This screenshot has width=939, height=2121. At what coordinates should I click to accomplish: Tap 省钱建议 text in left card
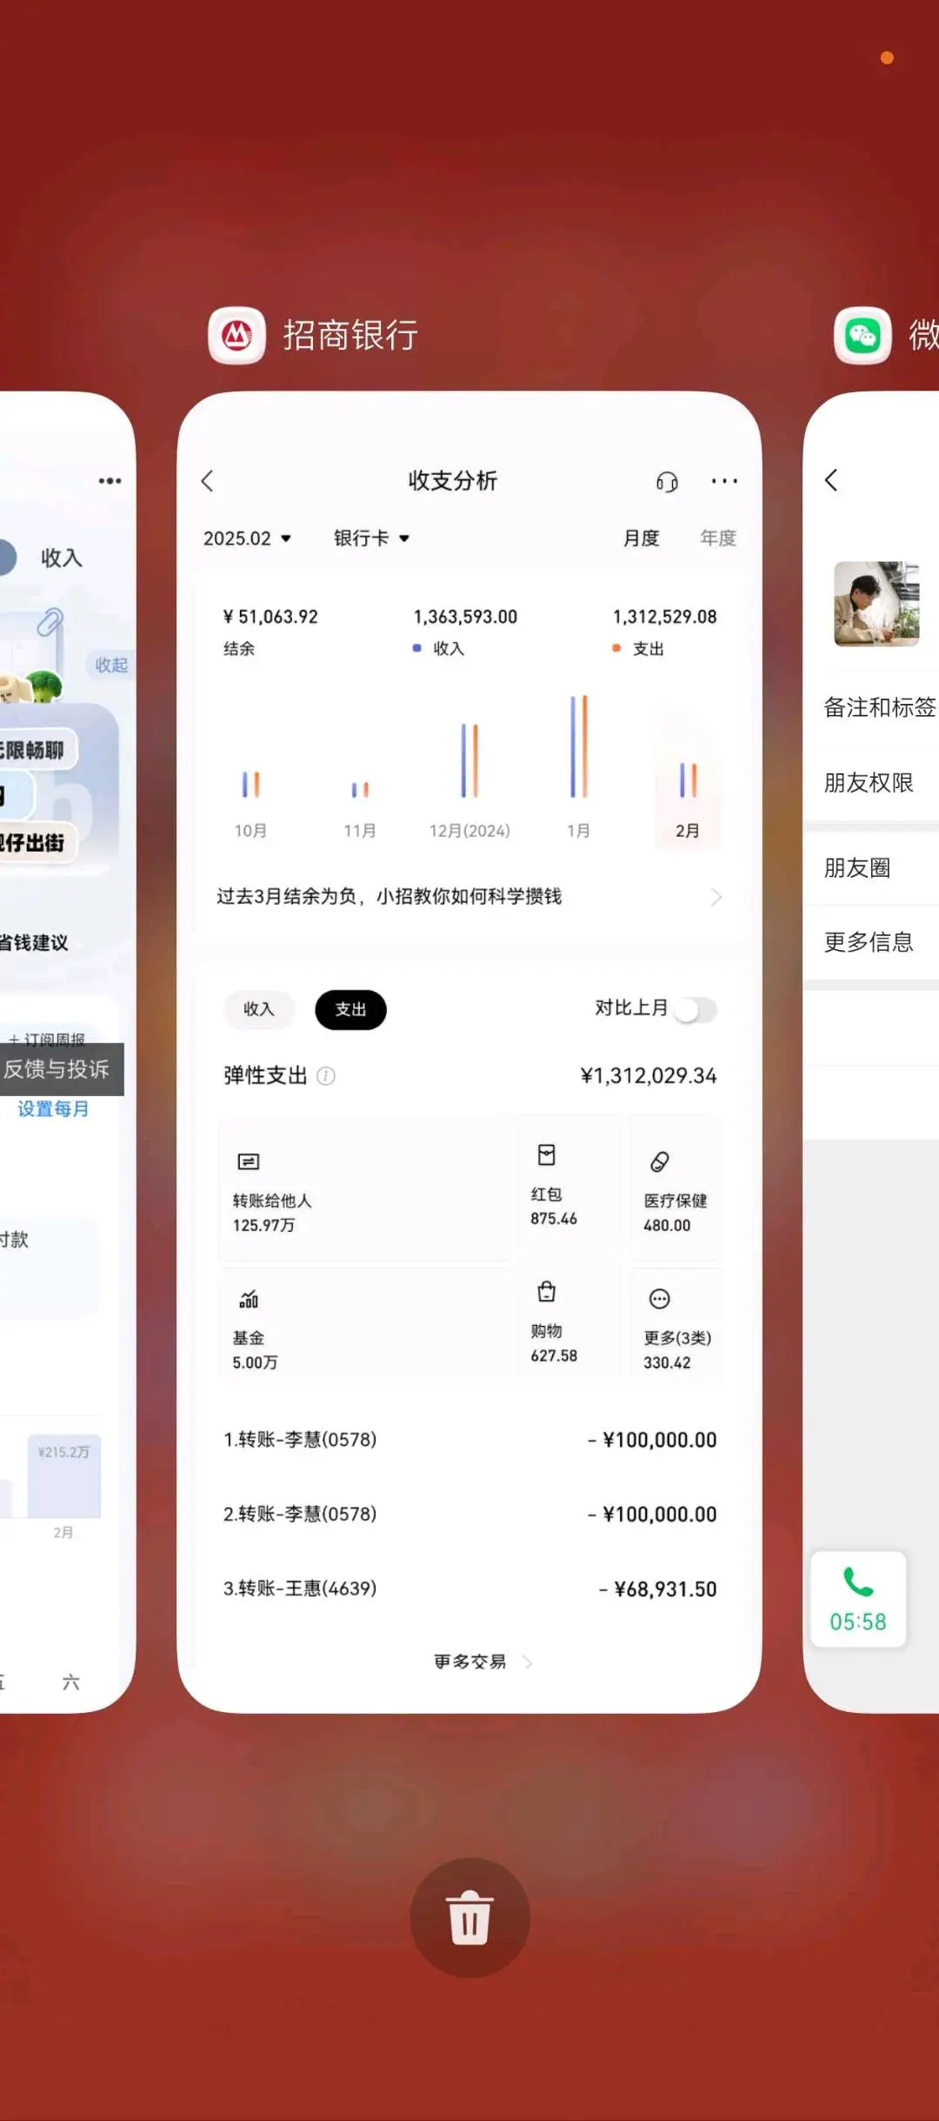tap(34, 943)
